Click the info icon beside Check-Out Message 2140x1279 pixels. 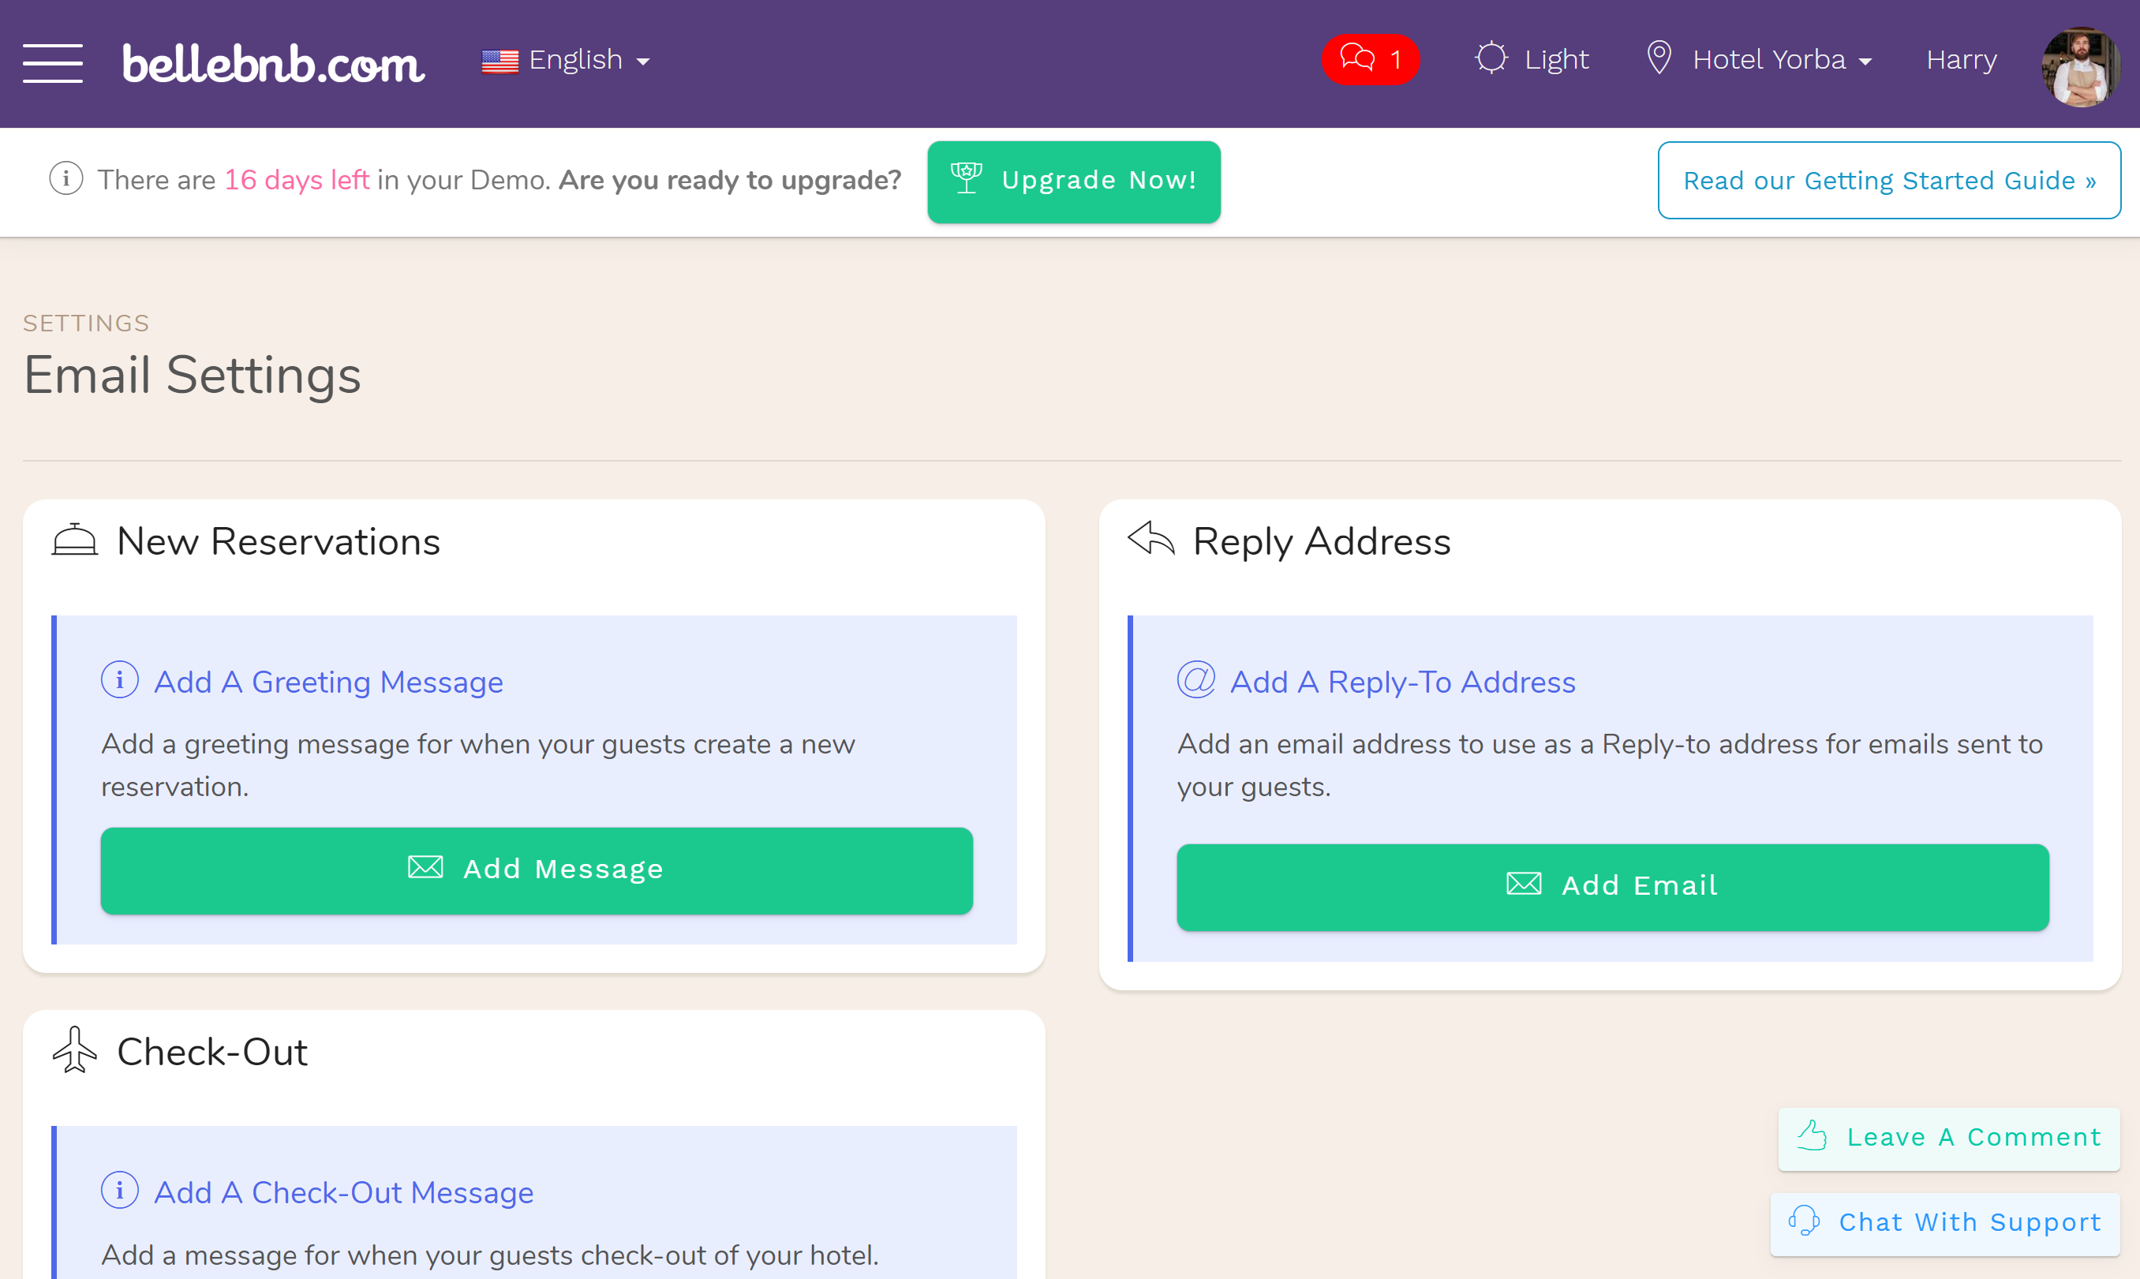[120, 1190]
